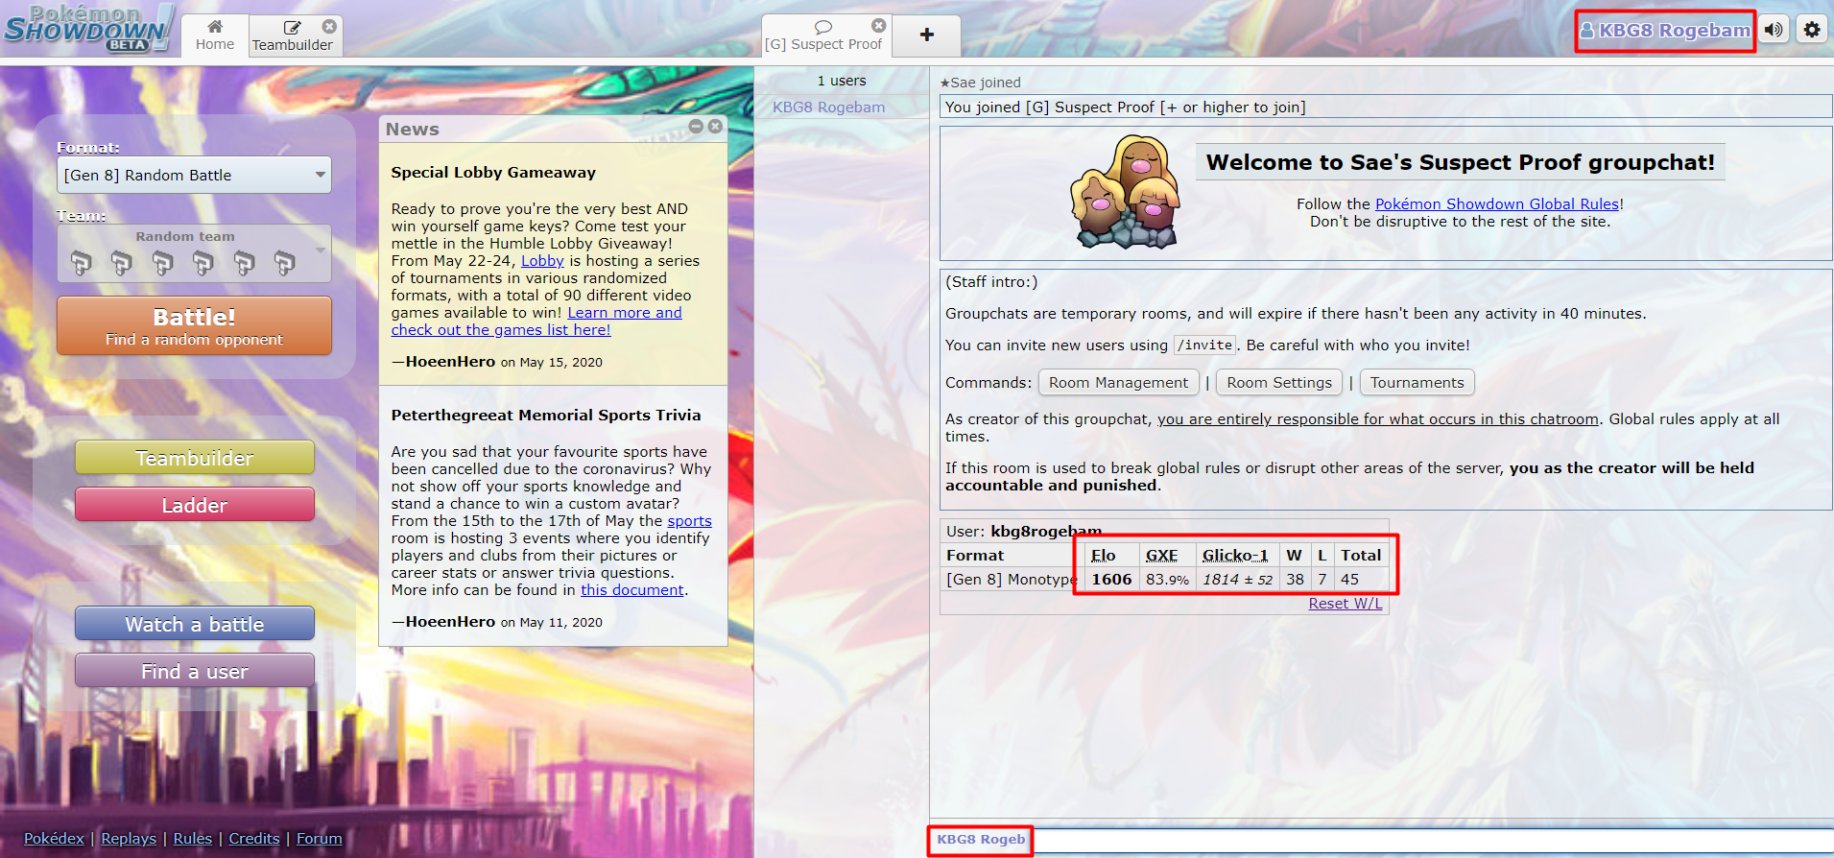
Task: Click the last random team Pokémon slot
Action: (285, 262)
